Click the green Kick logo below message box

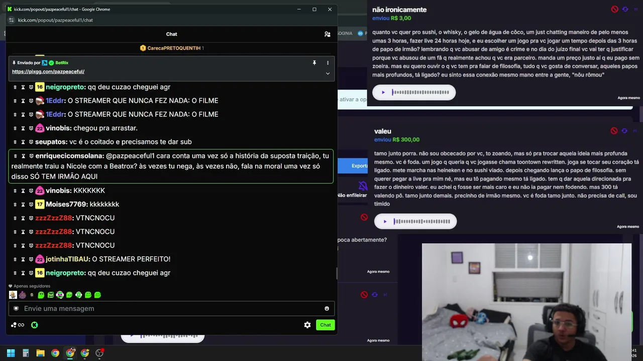point(34,325)
